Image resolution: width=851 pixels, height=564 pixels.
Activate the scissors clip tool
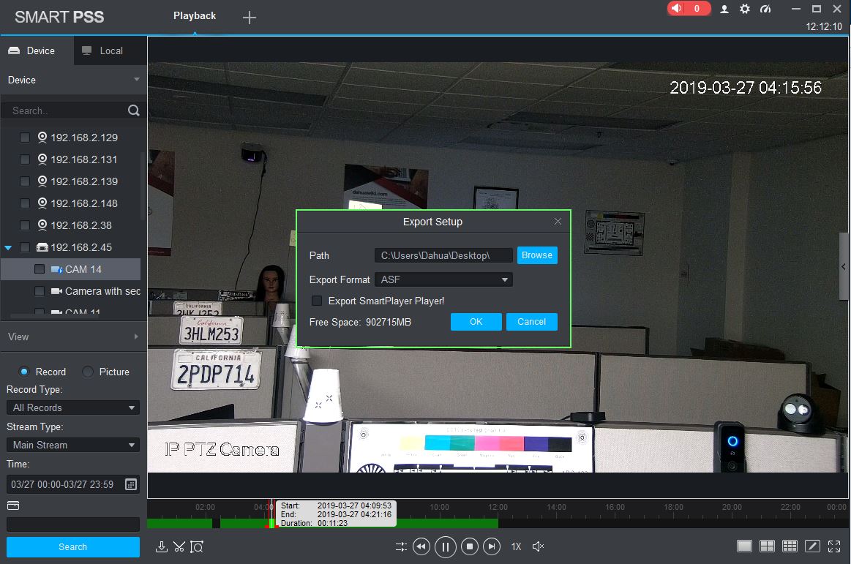pyautogui.click(x=179, y=546)
